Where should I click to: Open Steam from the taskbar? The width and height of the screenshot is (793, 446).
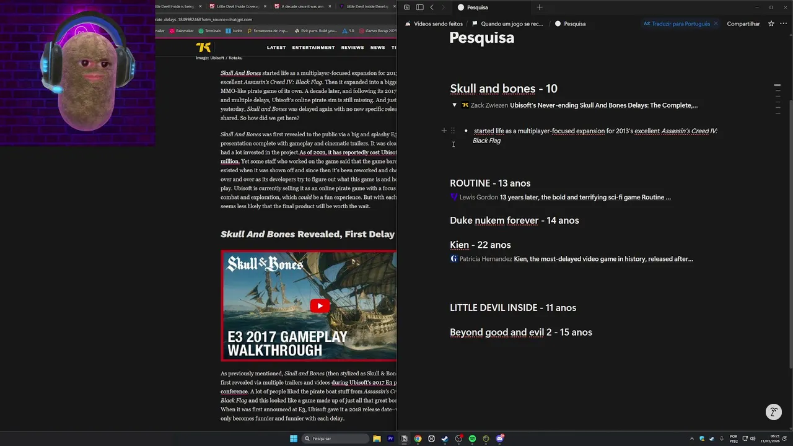pos(445,439)
